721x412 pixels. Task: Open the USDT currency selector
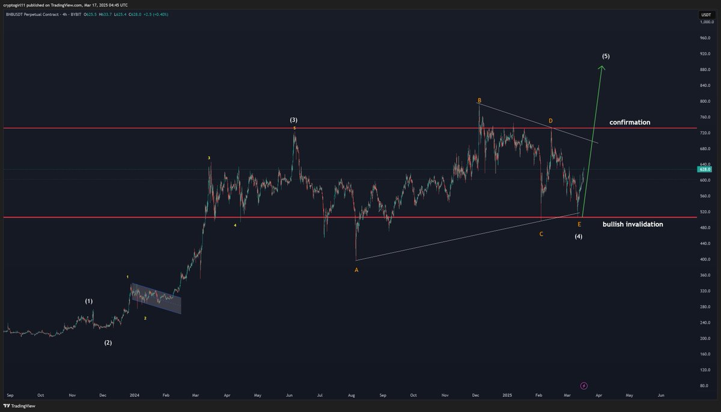(705, 14)
